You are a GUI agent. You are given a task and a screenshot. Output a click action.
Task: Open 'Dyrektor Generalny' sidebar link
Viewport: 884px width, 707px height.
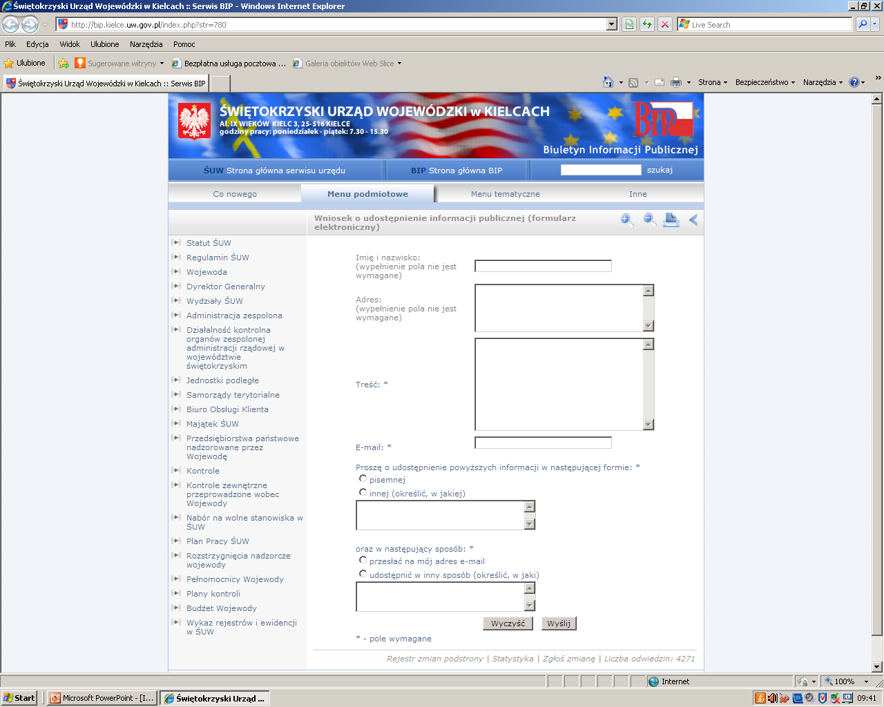(x=226, y=287)
